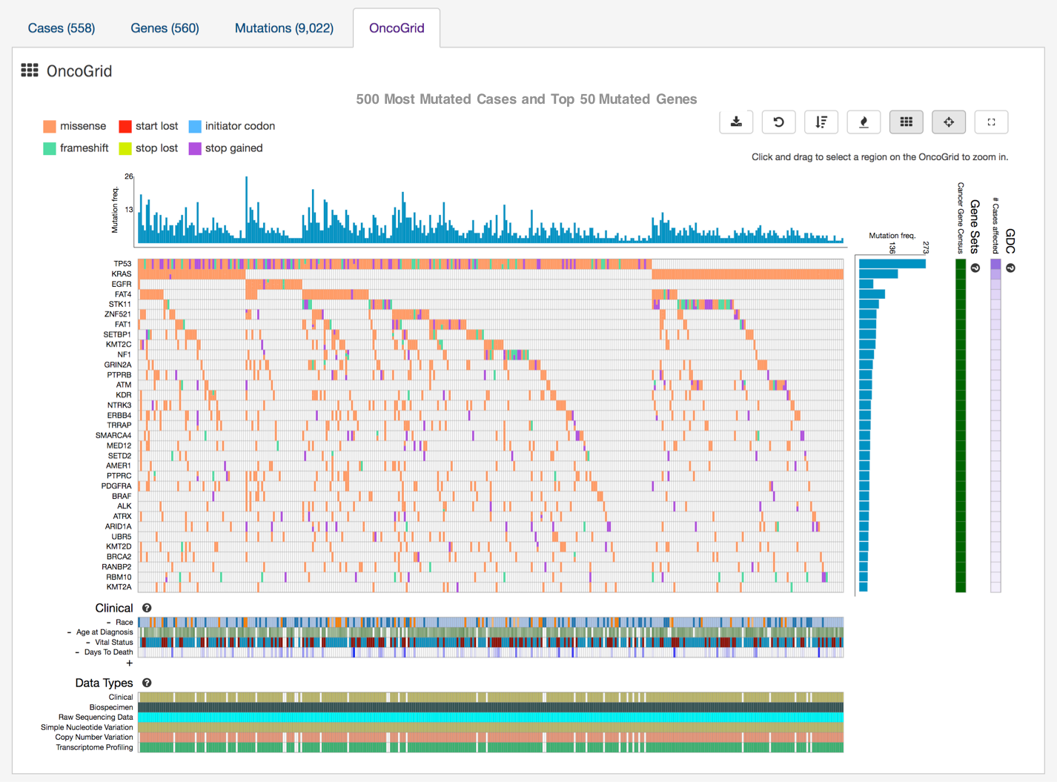Toggle gridlines with the grid icon
This screenshot has height=782, width=1057.
906,122
